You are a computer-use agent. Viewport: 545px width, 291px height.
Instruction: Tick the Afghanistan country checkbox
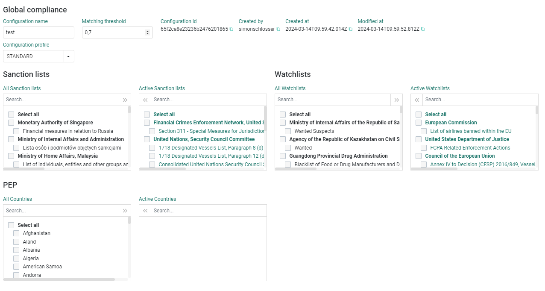pyautogui.click(x=16, y=233)
